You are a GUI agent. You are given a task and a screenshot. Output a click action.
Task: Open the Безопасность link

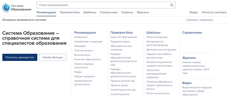[82, 55]
